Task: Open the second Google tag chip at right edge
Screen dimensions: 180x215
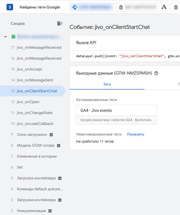Action: (x=176, y=7)
